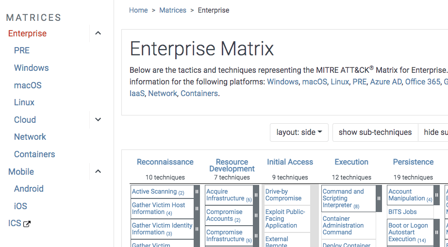Image resolution: width=448 pixels, height=247 pixels.
Task: Click IaaS platform link
Action: pyautogui.click(x=137, y=93)
